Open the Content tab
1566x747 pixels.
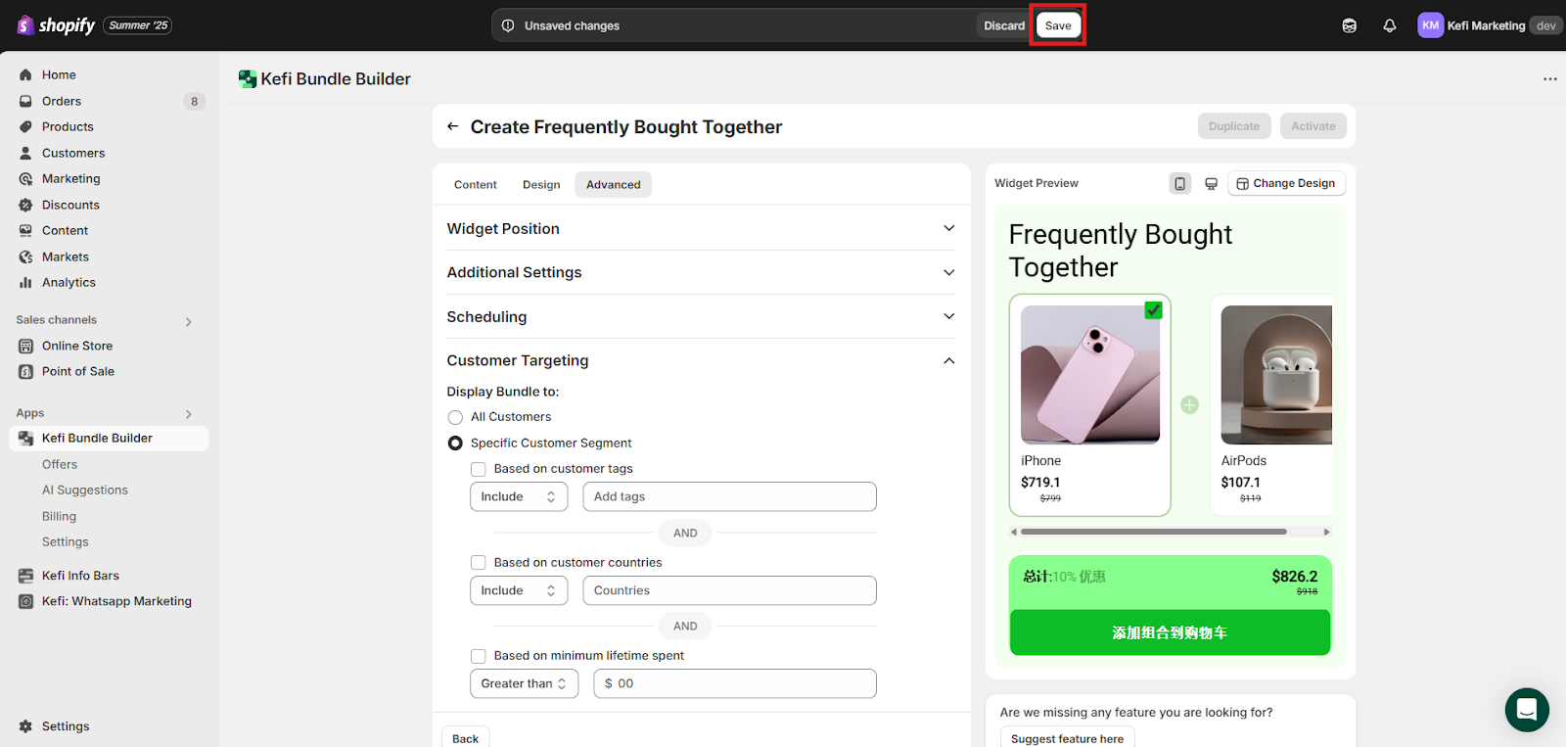(x=475, y=184)
